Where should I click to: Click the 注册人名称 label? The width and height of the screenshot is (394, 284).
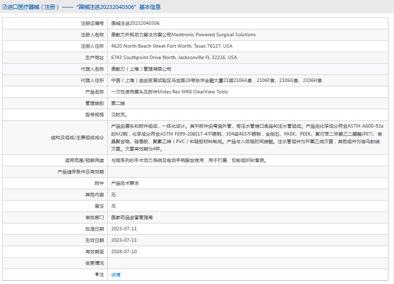coord(92,35)
